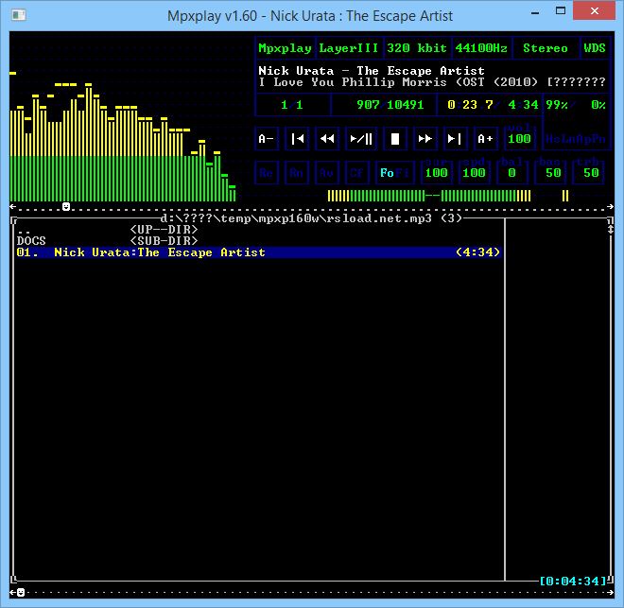Click the 1/1 track counter
Screen dimensions: 624x608
(292, 105)
